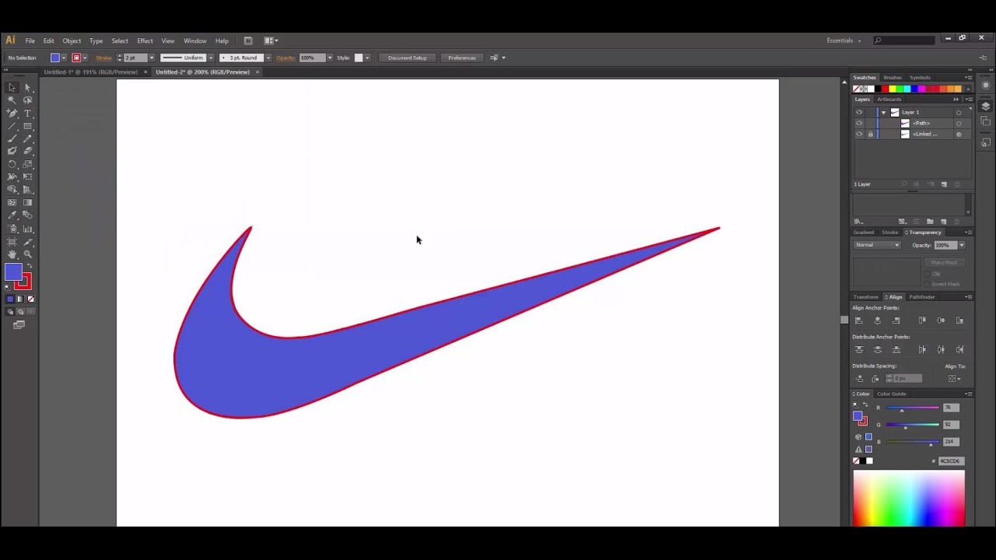Open the Normal blending mode dropdown
This screenshot has width=996, height=560.
pos(876,245)
